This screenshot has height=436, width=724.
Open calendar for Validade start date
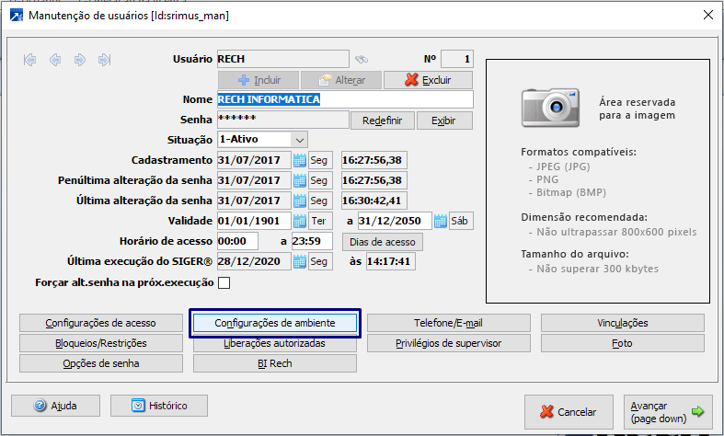300,222
